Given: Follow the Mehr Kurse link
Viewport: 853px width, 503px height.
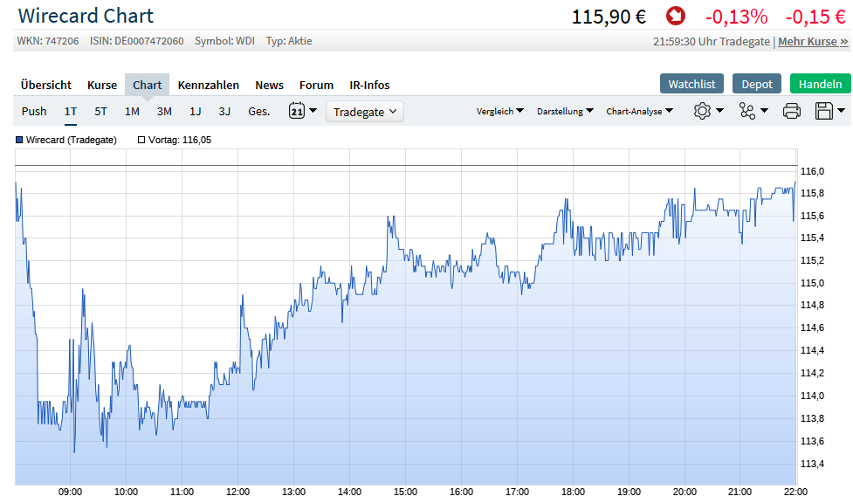Looking at the screenshot, I should click(x=812, y=41).
